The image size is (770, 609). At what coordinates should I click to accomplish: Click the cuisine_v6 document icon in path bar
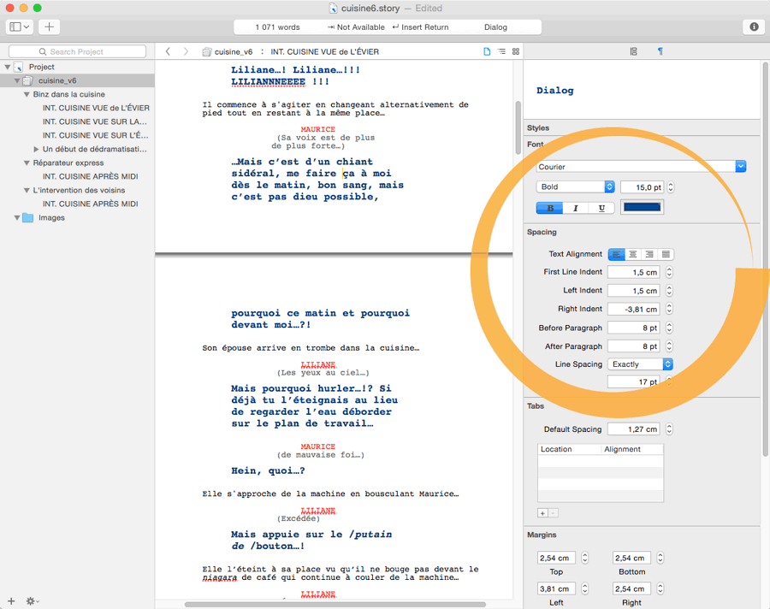[x=207, y=51]
